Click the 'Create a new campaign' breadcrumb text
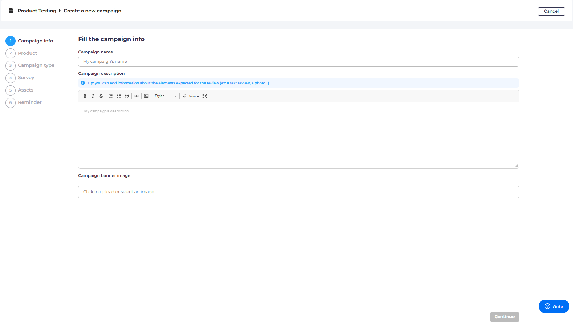Viewport: 573px width, 328px height. [x=93, y=11]
